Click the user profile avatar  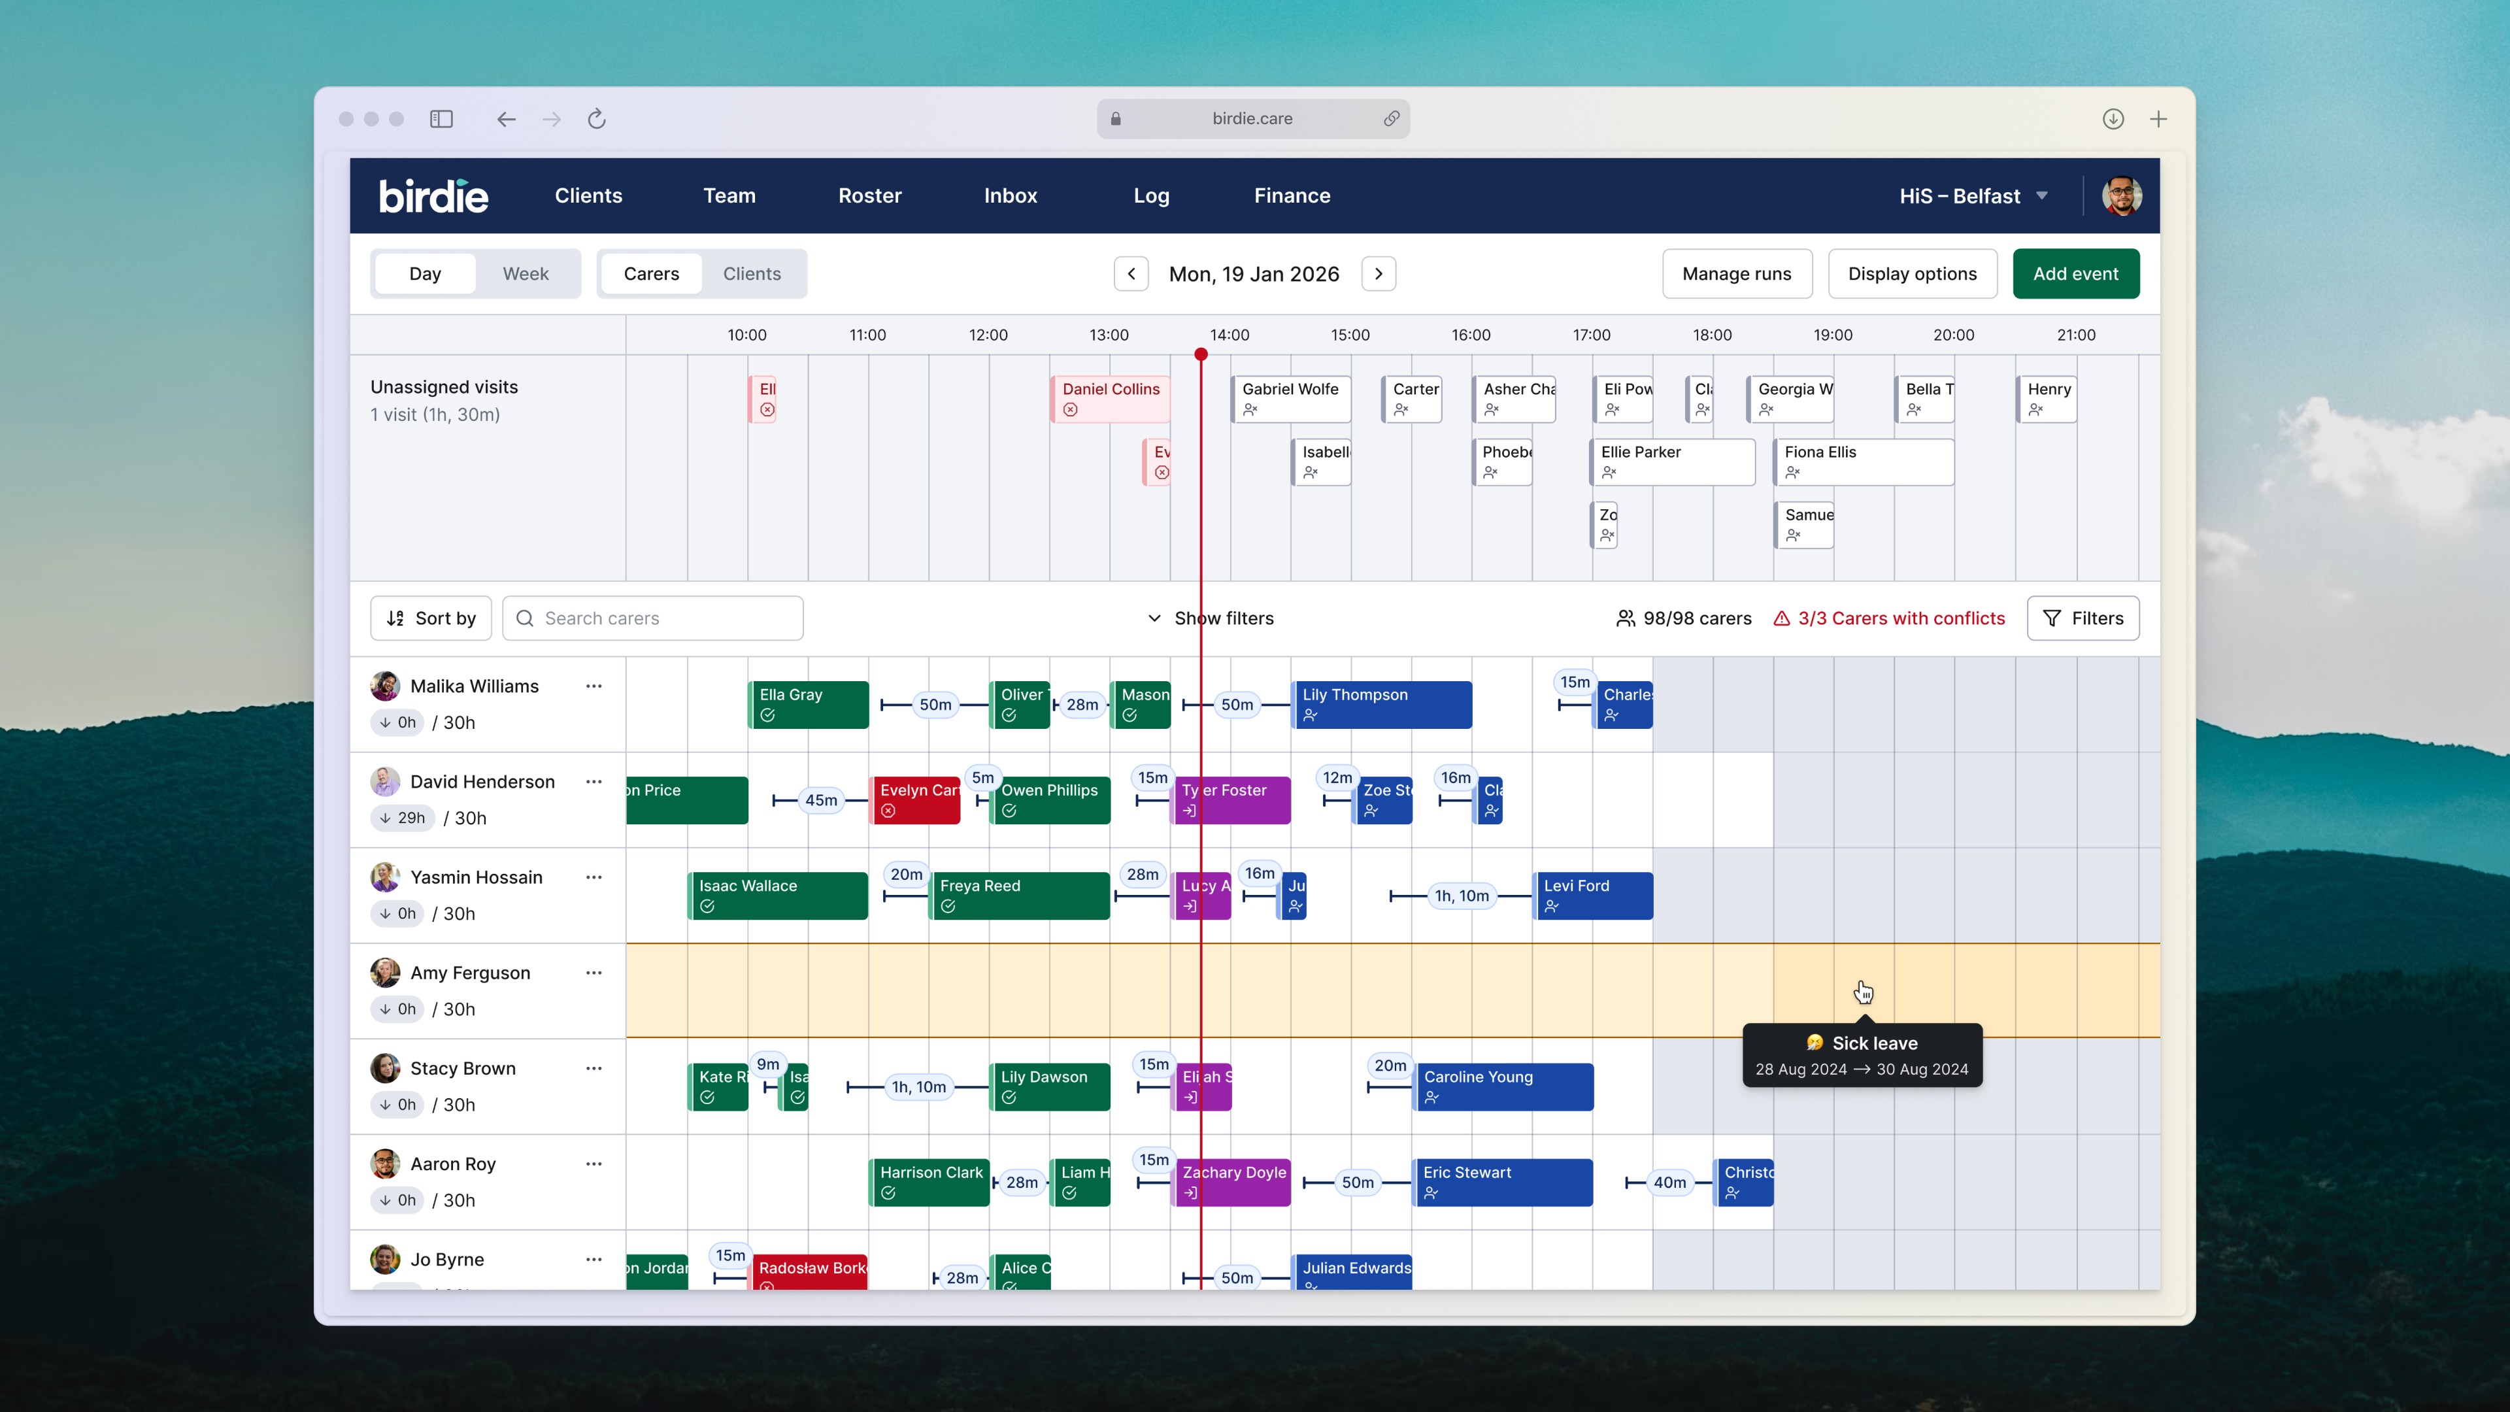point(2121,196)
